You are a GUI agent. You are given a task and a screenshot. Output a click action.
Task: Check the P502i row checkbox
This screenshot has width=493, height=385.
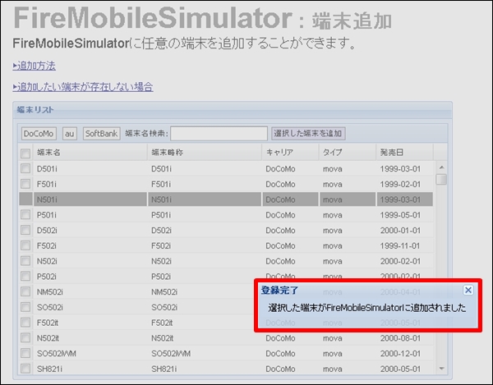coord(25,276)
